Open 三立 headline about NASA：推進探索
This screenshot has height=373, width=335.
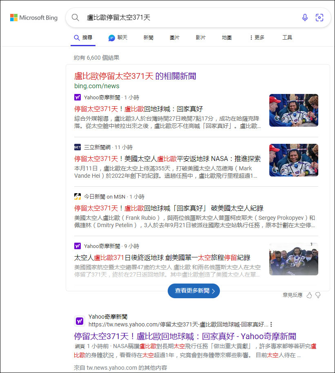pyautogui.click(x=167, y=159)
